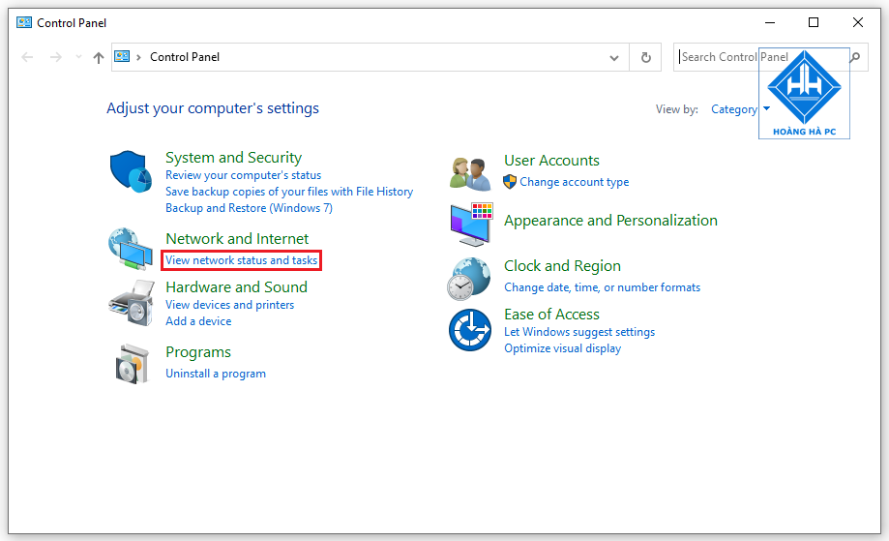This screenshot has height=541, width=889.
Task: Click Let Windows suggest settings
Action: [579, 332]
